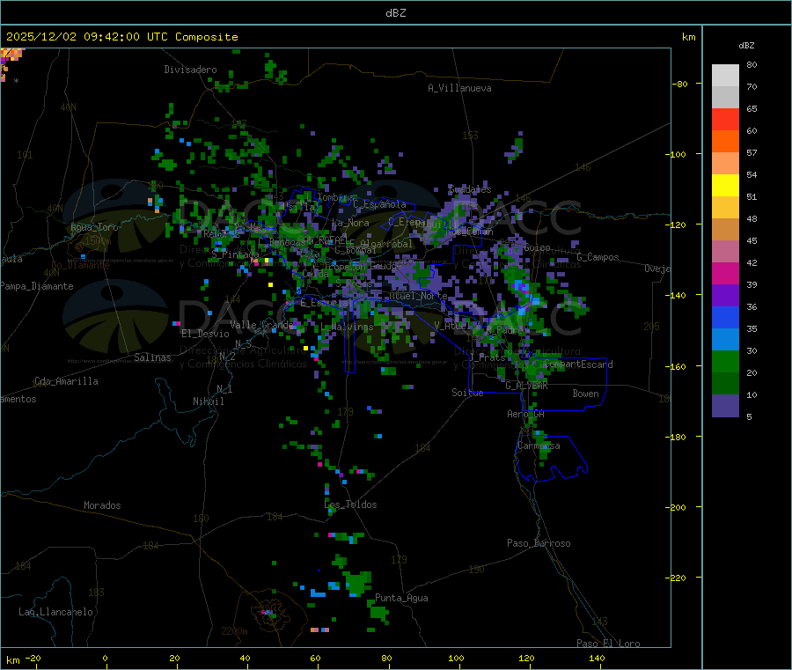
Task: Select the 'Soitue' location label
Action: (467, 393)
